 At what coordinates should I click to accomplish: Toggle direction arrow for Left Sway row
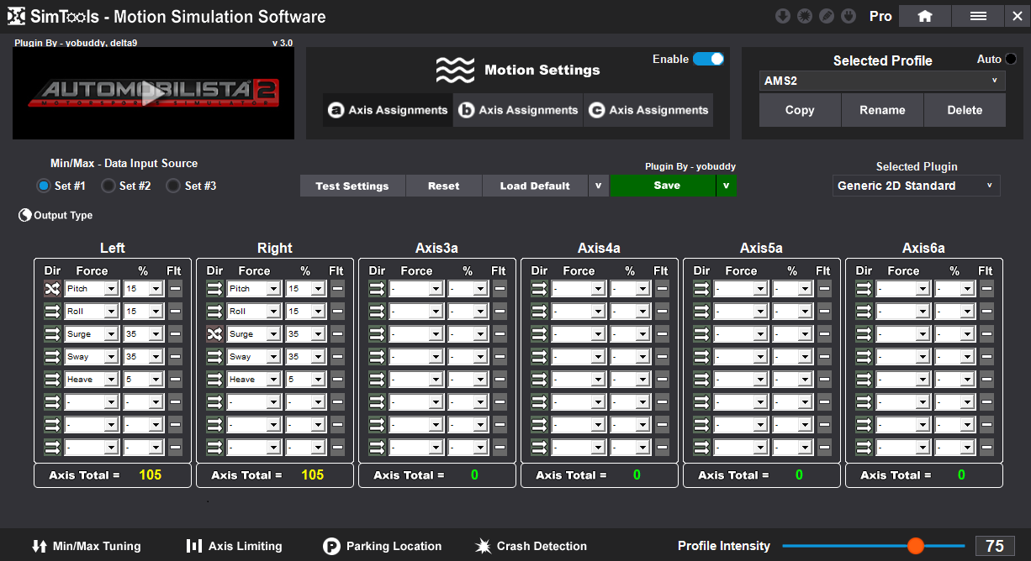click(x=52, y=357)
